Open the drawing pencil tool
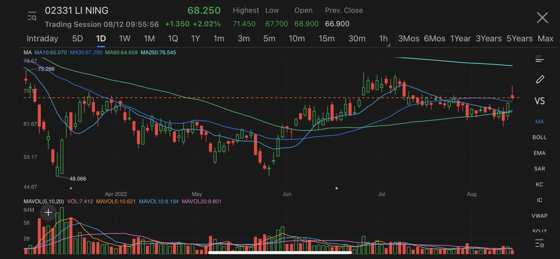Viewport: 560px width, 259px height. (x=540, y=79)
